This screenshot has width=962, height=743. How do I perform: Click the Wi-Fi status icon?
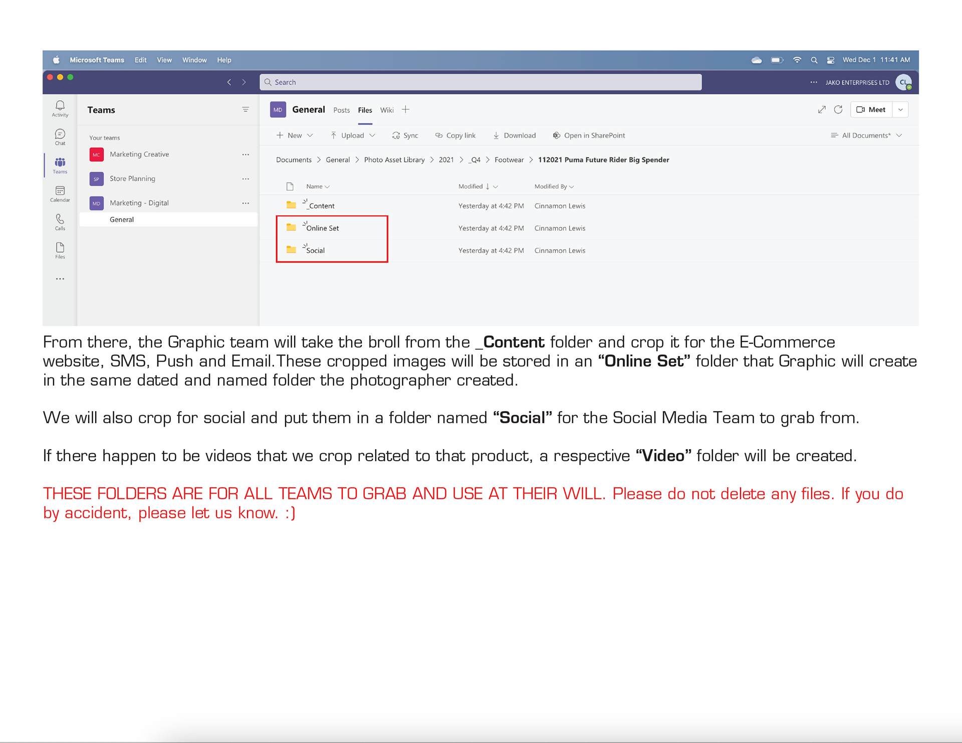797,60
